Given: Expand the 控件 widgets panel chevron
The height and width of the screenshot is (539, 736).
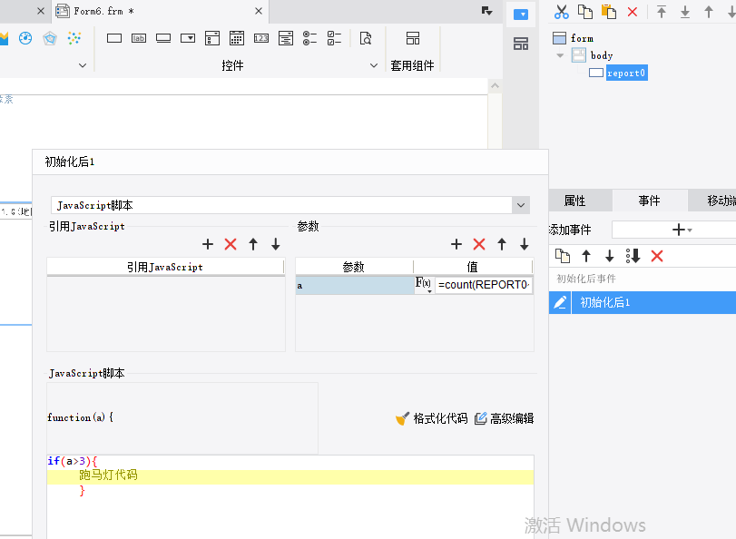Looking at the screenshot, I should (x=374, y=65).
